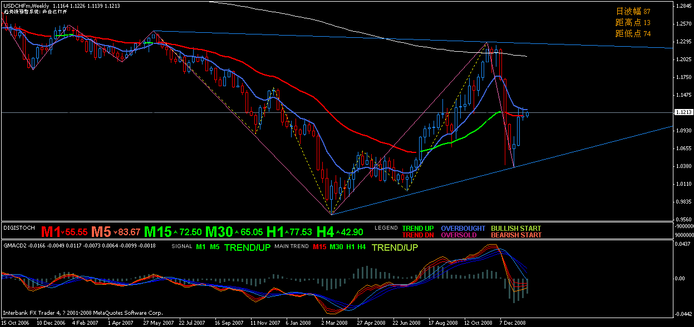This screenshot has height=327, width=694.
Task: Click the USDCHFm,Weekly chart title text
Action: tap(25, 5)
